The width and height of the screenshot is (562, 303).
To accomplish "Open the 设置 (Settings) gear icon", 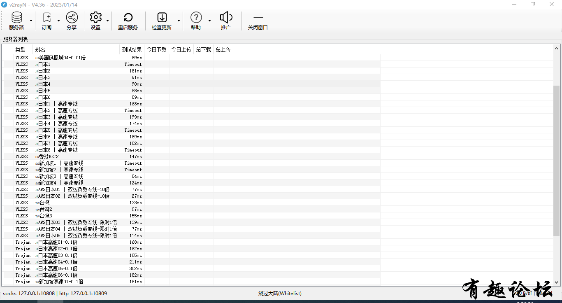I will click(95, 21).
